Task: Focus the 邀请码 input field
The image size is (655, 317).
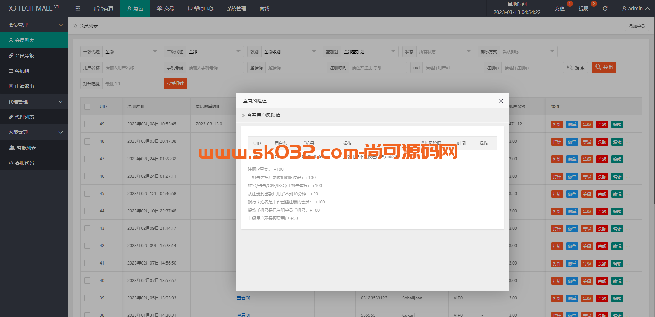Action: tap(294, 67)
